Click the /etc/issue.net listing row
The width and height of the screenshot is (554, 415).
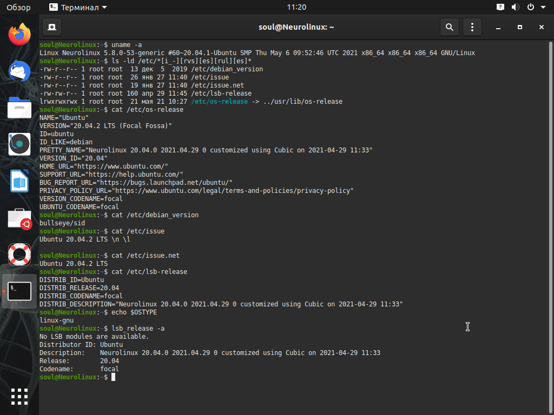142,85
